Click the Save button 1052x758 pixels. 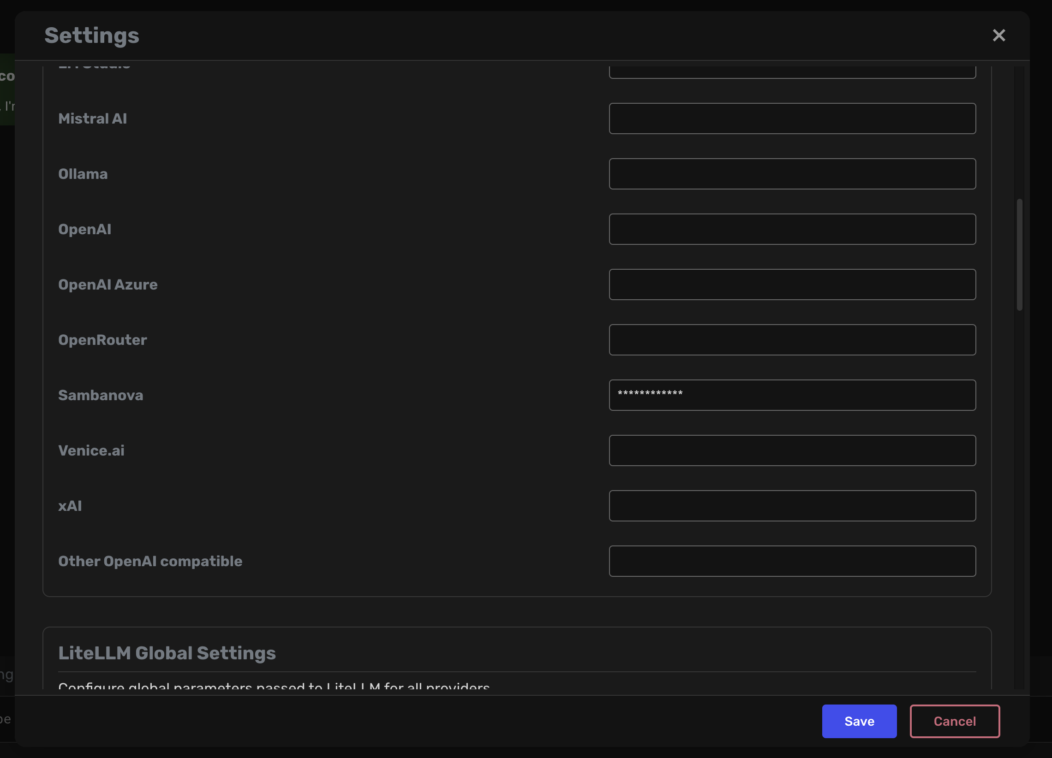tap(859, 721)
